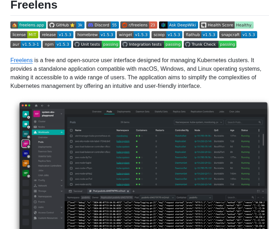Select the blue SES cluster icon

(x=26, y=153)
